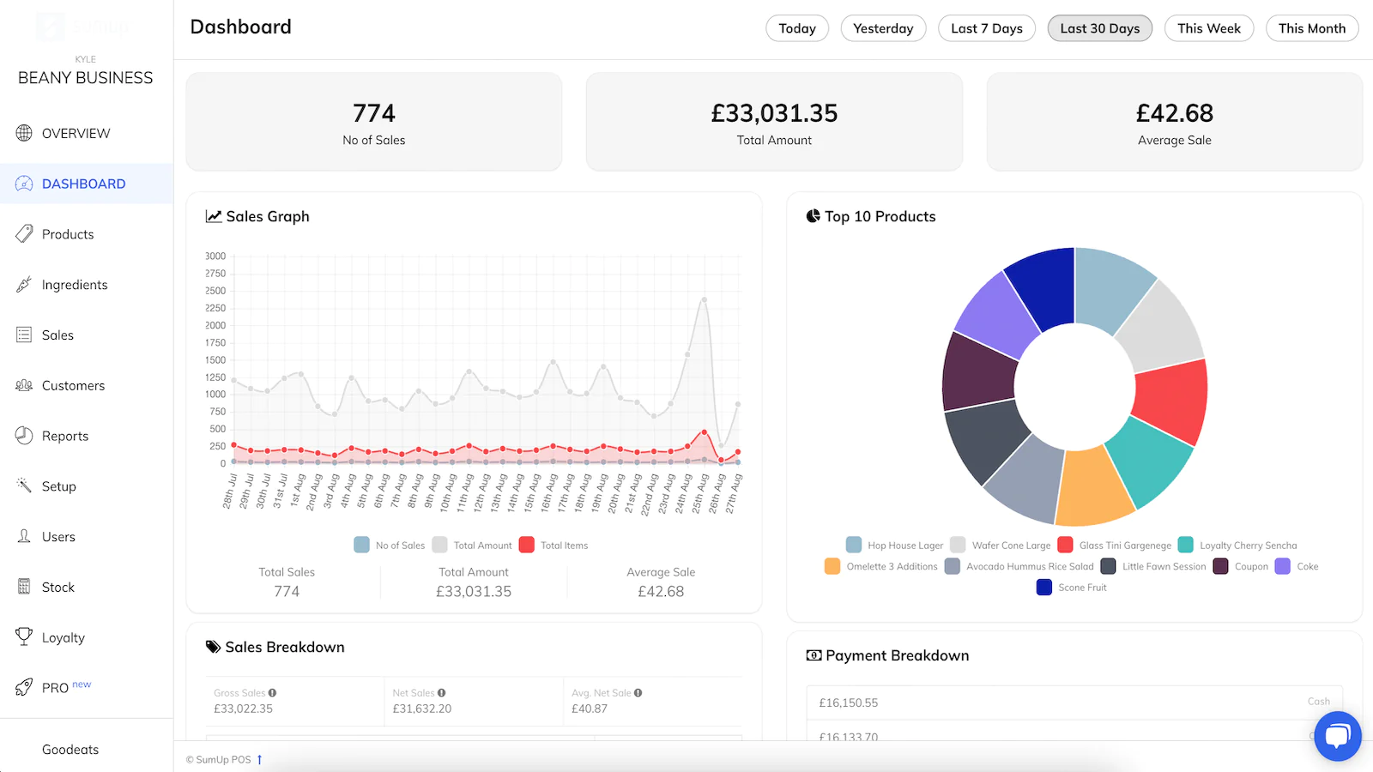Switch date range to This Month
Viewport: 1373px width, 772px height.
pos(1311,28)
